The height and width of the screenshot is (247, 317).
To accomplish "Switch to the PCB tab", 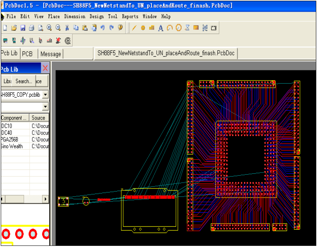I will [x=27, y=54].
